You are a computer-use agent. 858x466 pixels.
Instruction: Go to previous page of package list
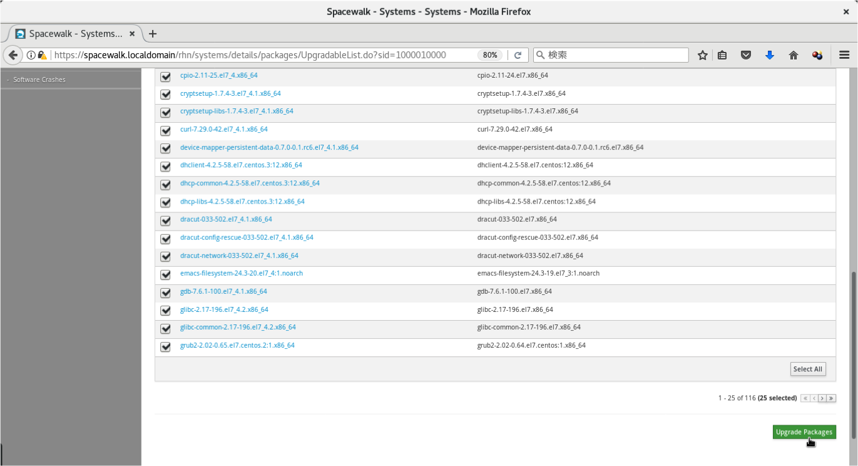814,398
